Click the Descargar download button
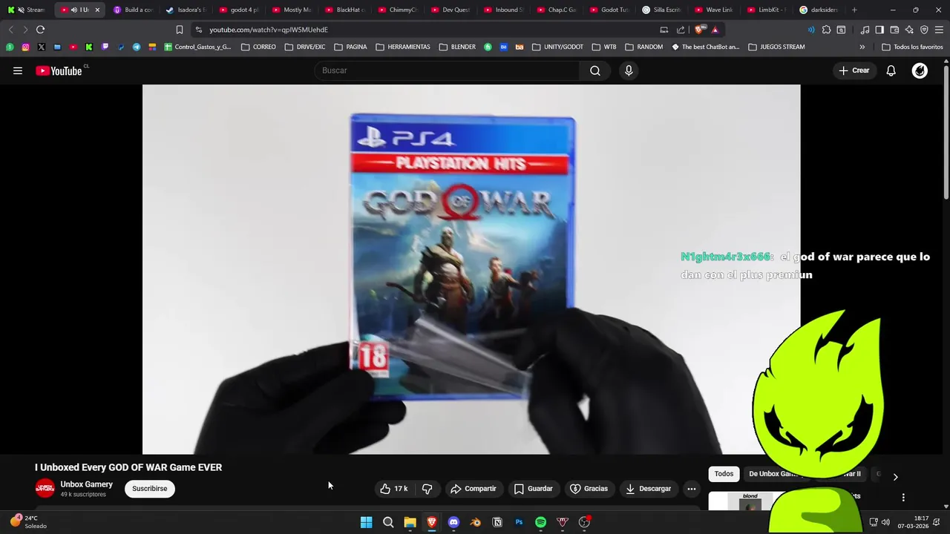 pos(648,489)
